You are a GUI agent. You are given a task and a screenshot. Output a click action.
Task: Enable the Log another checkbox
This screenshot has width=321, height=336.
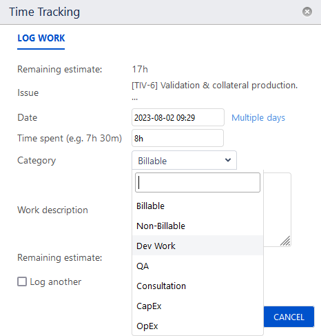pos(22,281)
